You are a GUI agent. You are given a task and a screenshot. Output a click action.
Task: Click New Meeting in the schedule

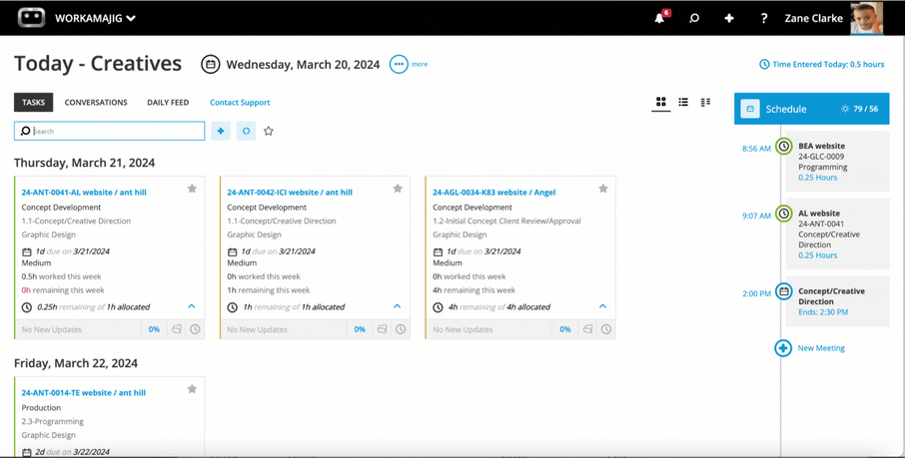click(x=820, y=348)
